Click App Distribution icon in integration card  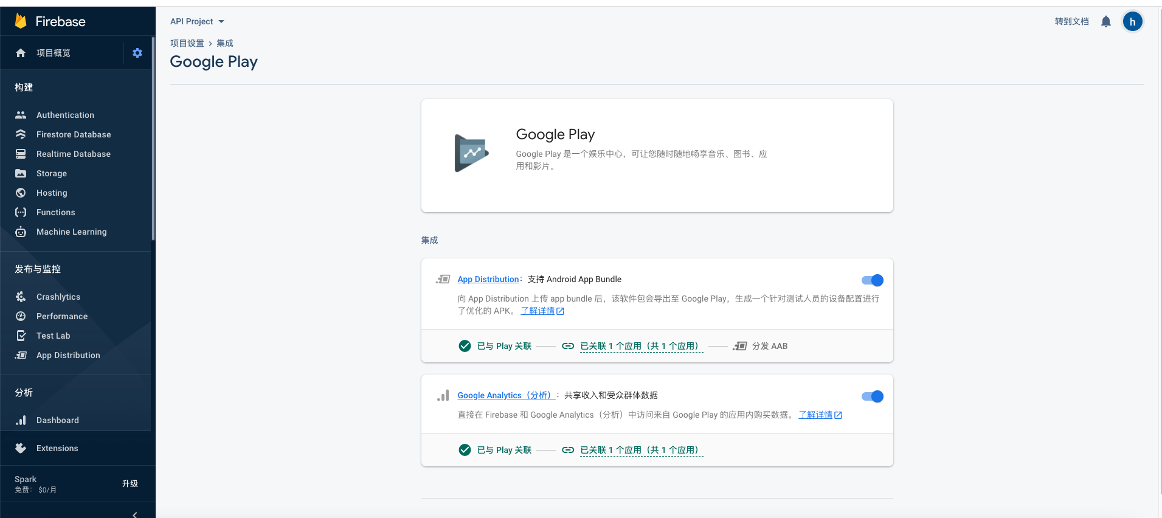pos(443,279)
